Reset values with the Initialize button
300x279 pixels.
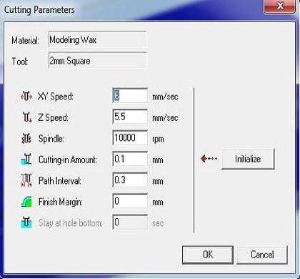click(248, 159)
